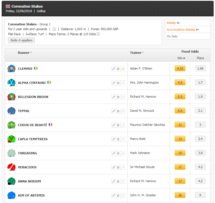Sort by Trainer column dropdown
The image size is (215, 203).
pyautogui.click(x=137, y=53)
